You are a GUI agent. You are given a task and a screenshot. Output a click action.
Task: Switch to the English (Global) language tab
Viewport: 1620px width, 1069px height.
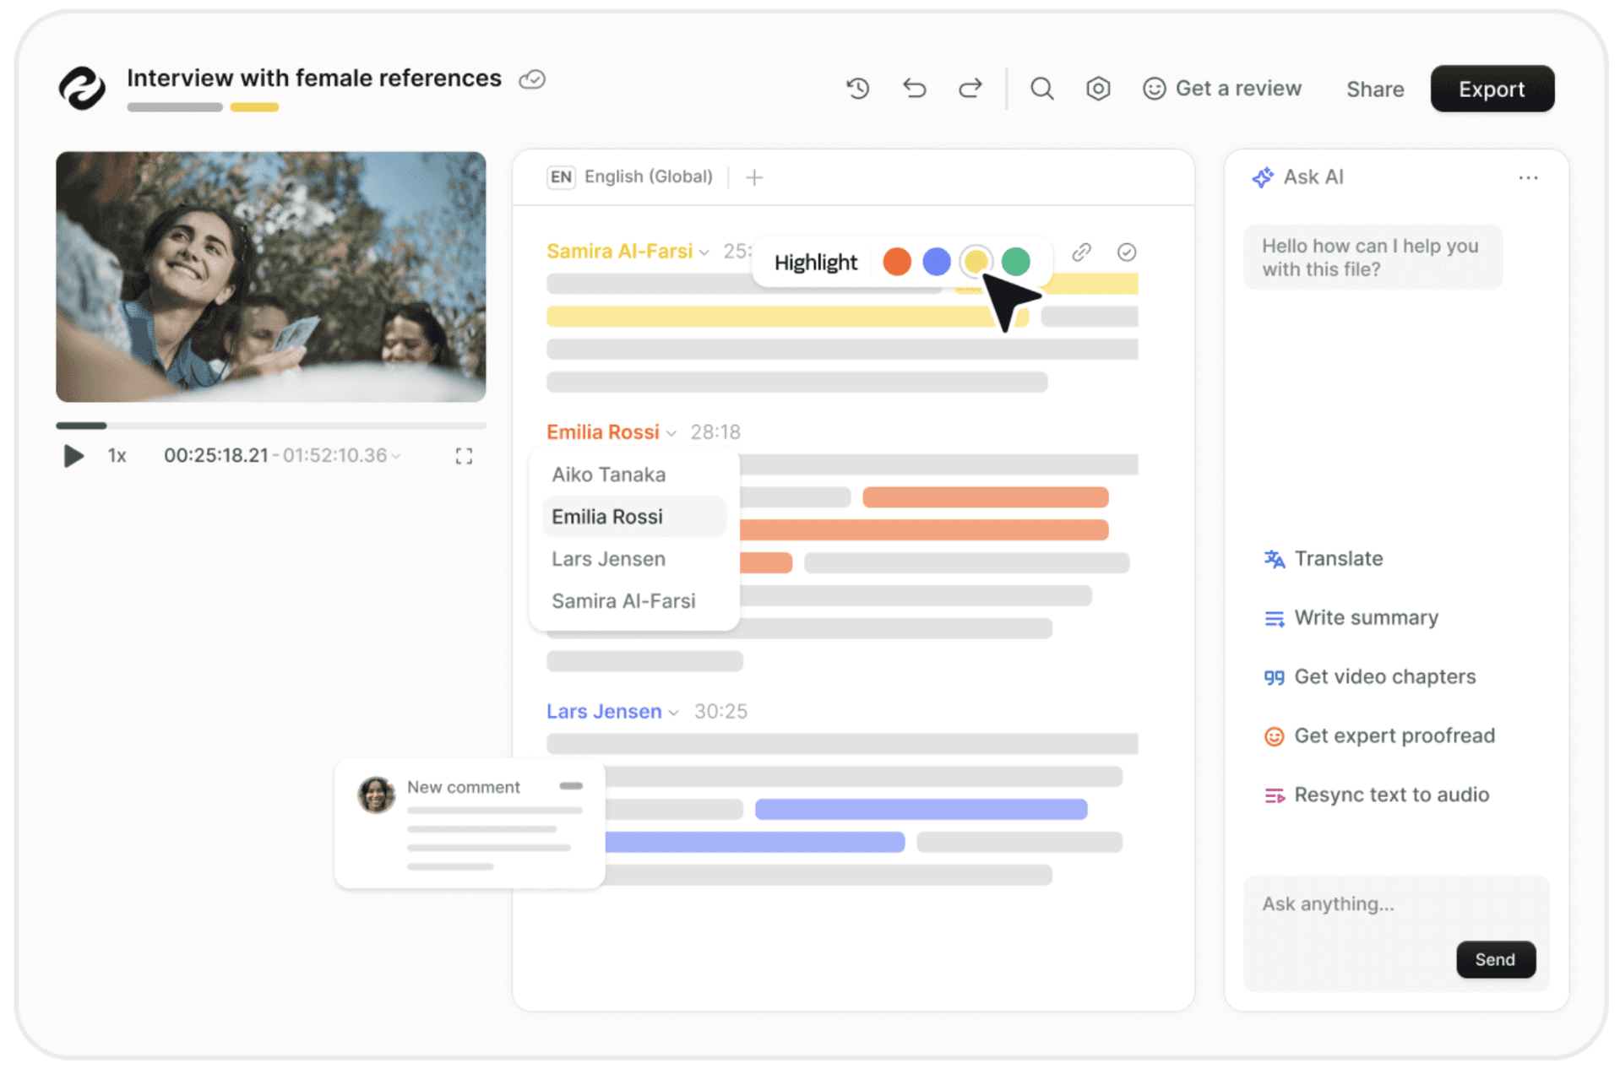628,176
